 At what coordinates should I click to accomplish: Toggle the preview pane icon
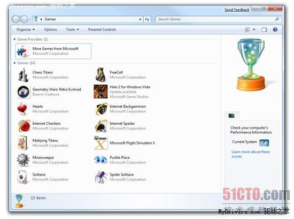(264, 29)
